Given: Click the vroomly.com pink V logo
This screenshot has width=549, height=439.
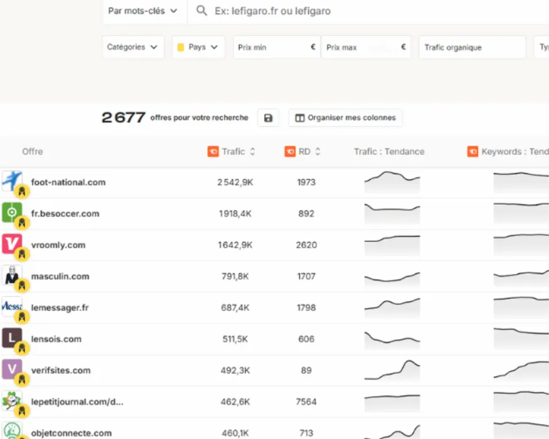Looking at the screenshot, I should coord(12,244).
